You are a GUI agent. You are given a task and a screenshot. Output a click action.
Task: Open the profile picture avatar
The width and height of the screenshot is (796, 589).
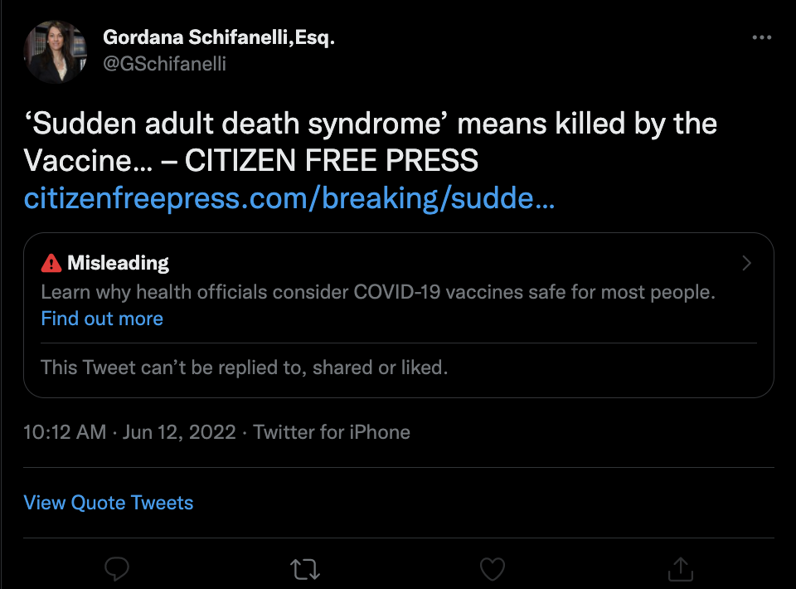click(56, 51)
